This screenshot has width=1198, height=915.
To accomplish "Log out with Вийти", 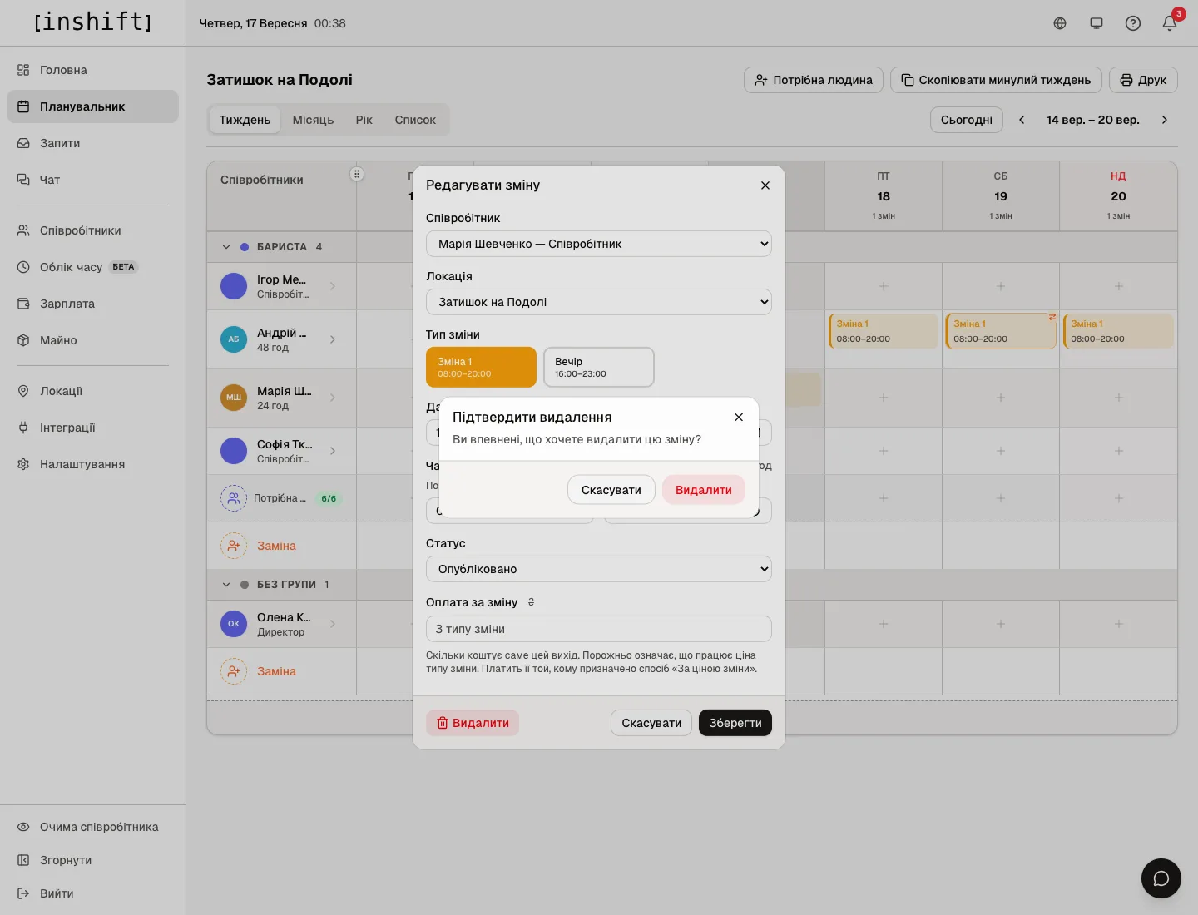I will coord(92,893).
